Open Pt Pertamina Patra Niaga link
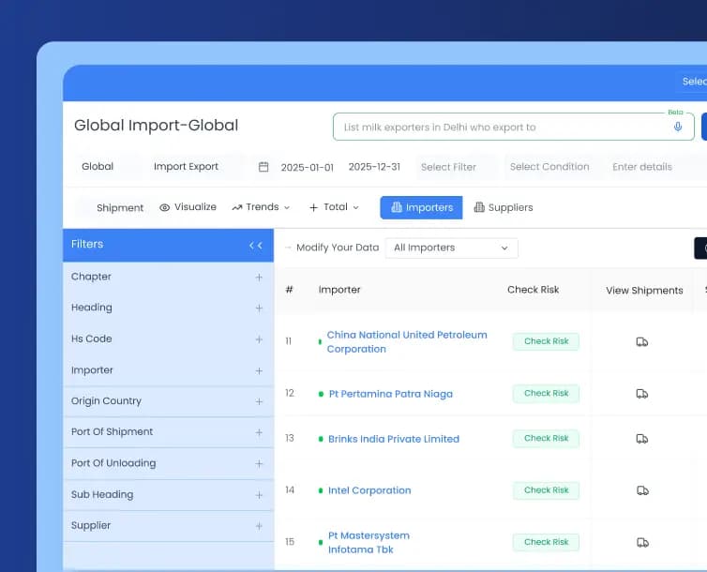Screen dimensions: 707x572 point(390,394)
